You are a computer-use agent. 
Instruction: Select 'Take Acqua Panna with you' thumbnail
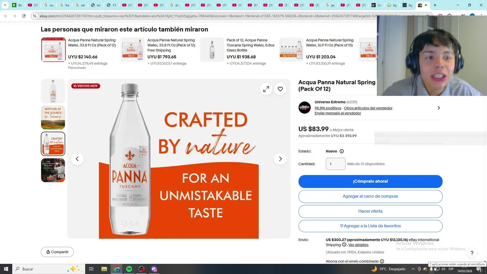tap(53, 170)
